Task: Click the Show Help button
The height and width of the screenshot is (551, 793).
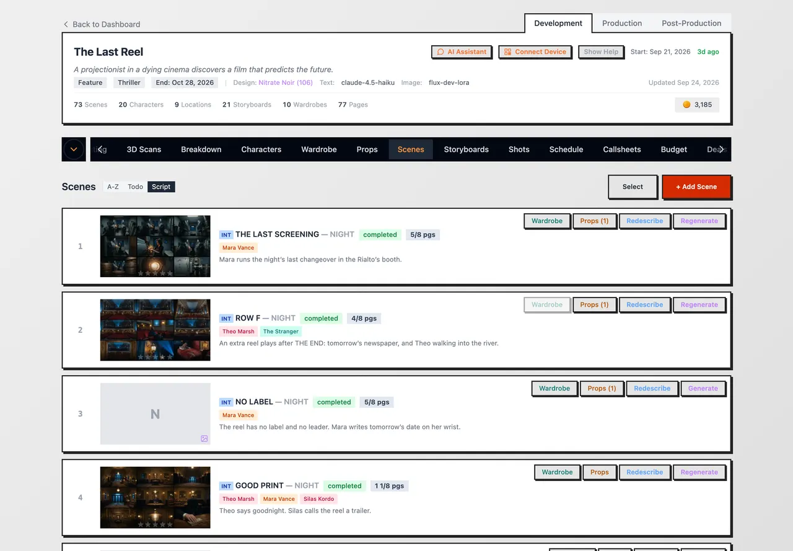Action: coord(601,52)
